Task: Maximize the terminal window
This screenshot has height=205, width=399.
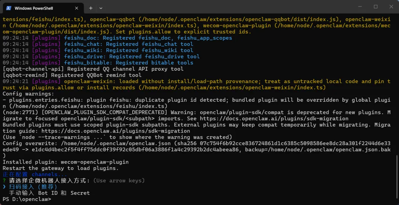Action: (x=376, y=7)
